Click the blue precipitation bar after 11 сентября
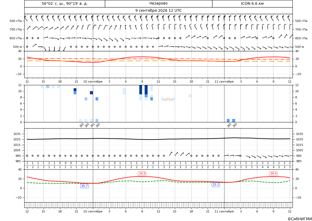 click(228, 121)
